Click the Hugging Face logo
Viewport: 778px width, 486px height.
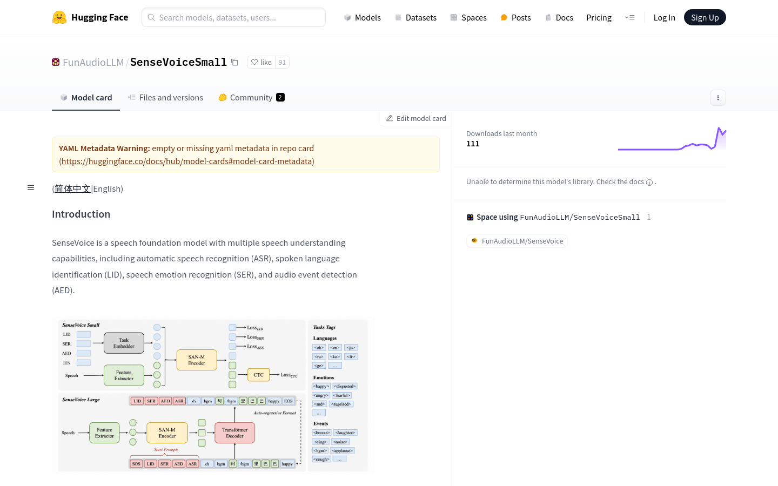[90, 17]
